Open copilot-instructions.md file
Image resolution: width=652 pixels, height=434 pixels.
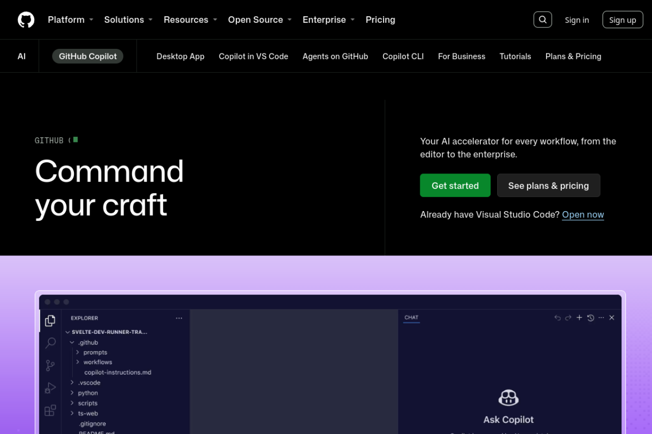click(x=118, y=372)
